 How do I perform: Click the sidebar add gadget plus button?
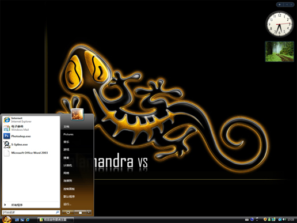point(280,5)
